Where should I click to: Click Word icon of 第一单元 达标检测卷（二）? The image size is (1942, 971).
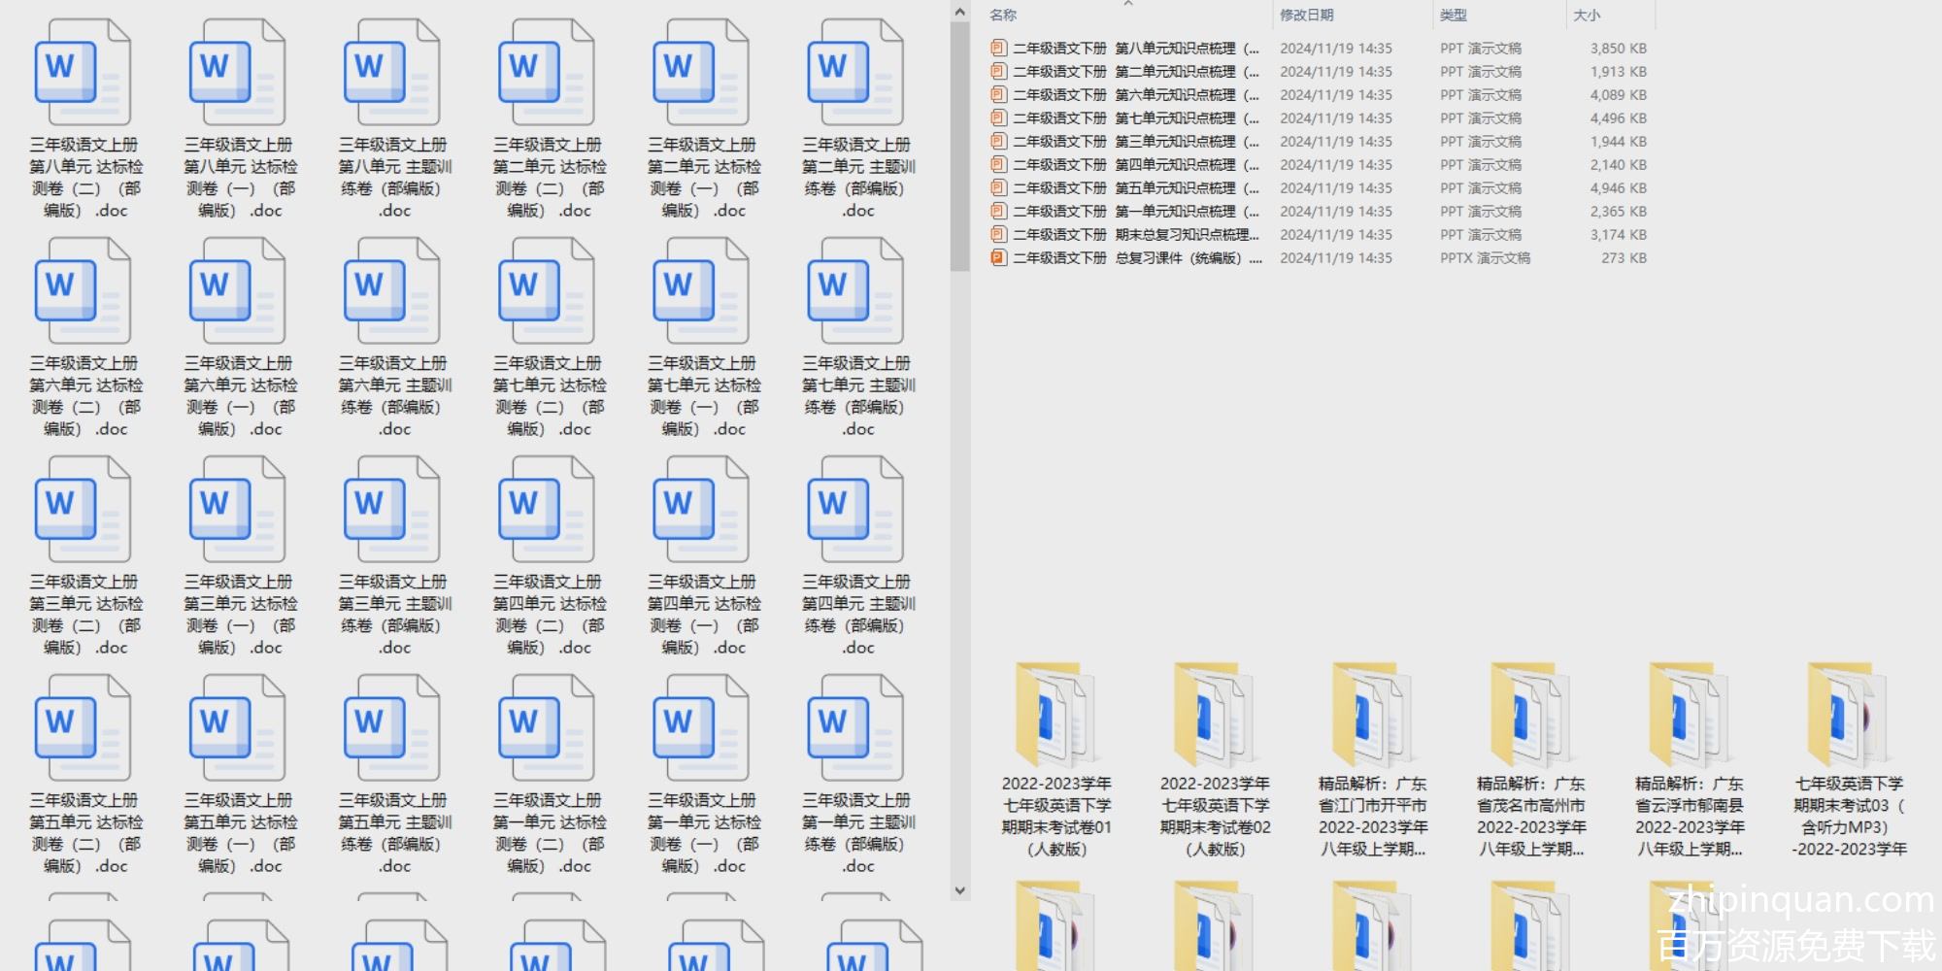pos(546,728)
